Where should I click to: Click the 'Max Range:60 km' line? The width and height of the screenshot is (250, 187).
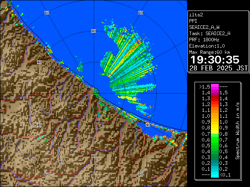tap(209, 52)
